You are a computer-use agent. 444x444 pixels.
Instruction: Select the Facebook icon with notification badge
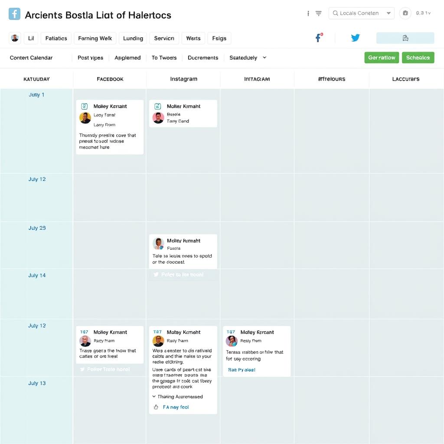[x=319, y=38]
